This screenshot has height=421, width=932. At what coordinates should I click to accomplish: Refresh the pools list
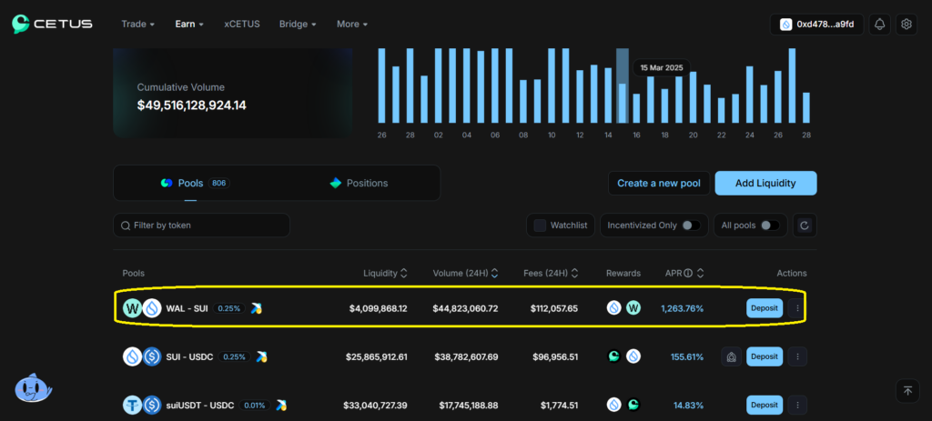click(804, 226)
